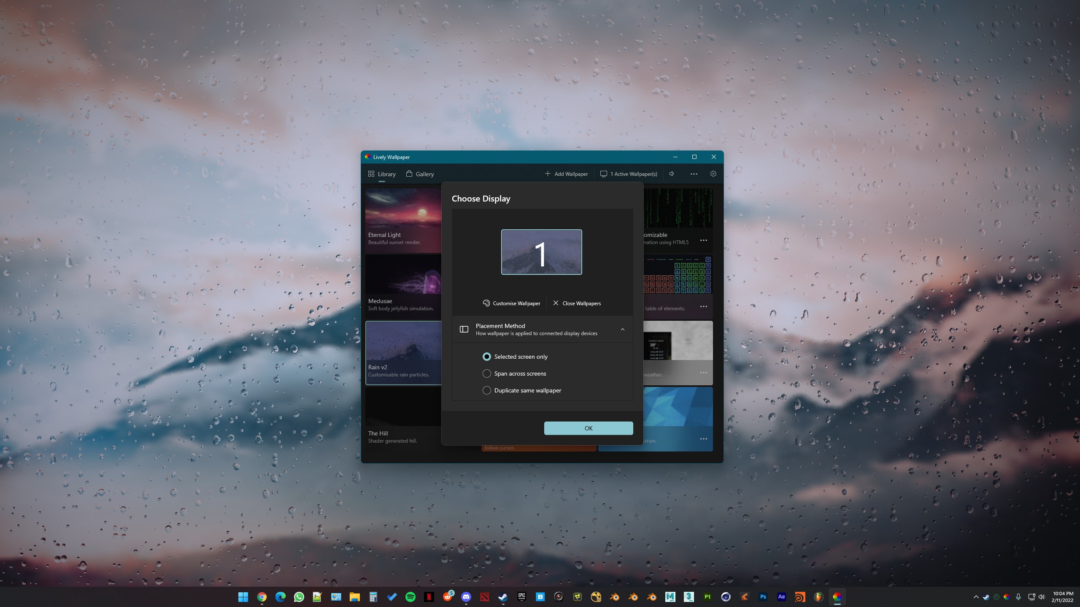Switch to the Gallery tab
The width and height of the screenshot is (1080, 607).
(x=424, y=174)
